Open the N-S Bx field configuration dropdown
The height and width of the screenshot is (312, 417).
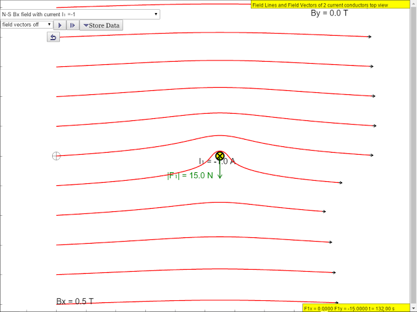(79, 14)
